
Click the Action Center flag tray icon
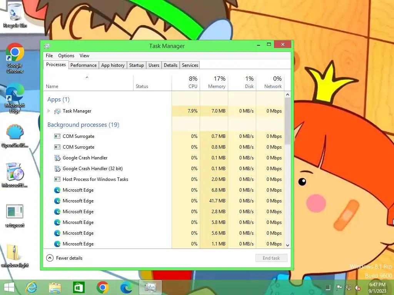tap(339, 287)
